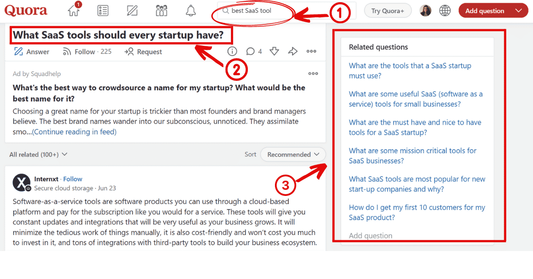
Task: Click the 'Related questions' heading
Action: [378, 47]
